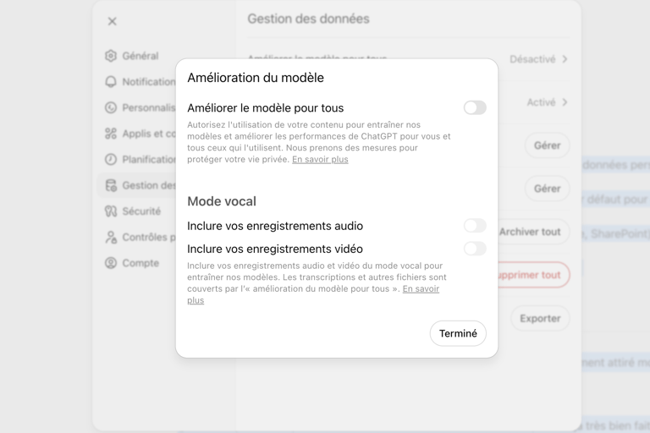Viewport: 650px width, 433px height.
Task: Toggle Inclure vos enregistrements audio
Action: (x=475, y=226)
